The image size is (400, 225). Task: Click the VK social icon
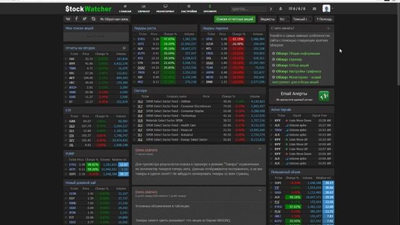coord(68,19)
